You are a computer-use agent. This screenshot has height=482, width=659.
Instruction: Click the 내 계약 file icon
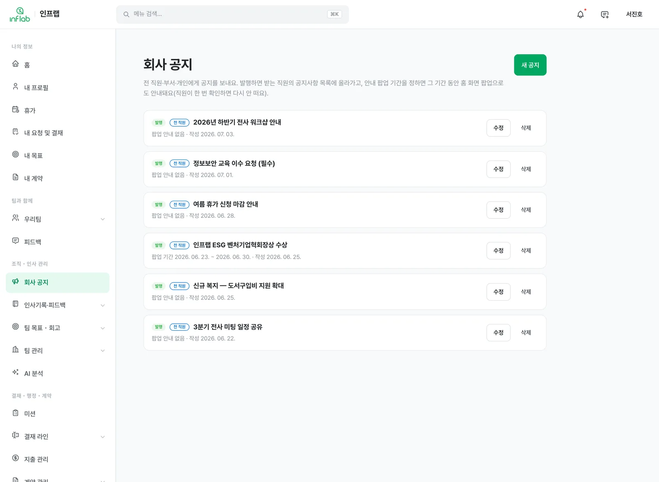click(16, 177)
